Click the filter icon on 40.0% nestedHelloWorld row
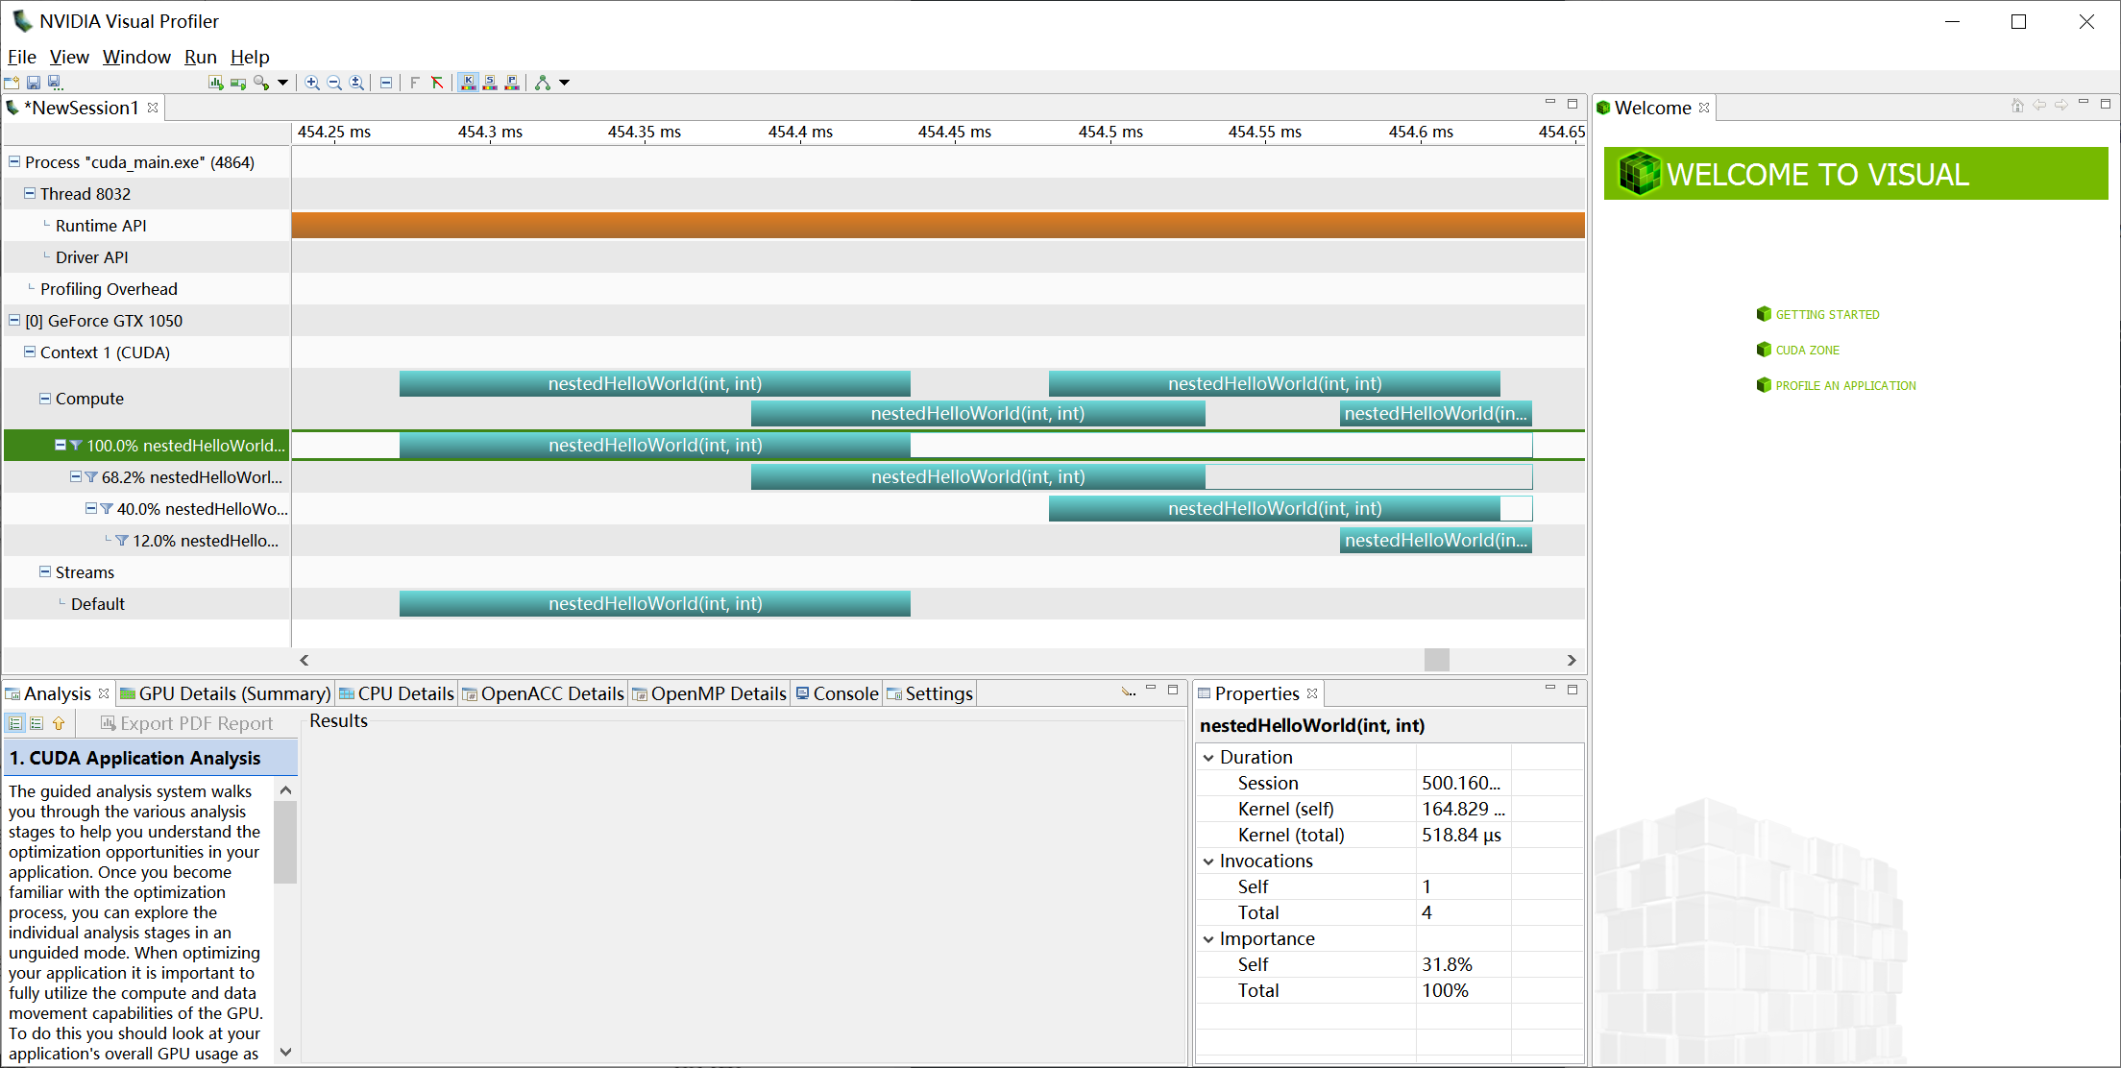This screenshot has width=2121, height=1068. (107, 509)
